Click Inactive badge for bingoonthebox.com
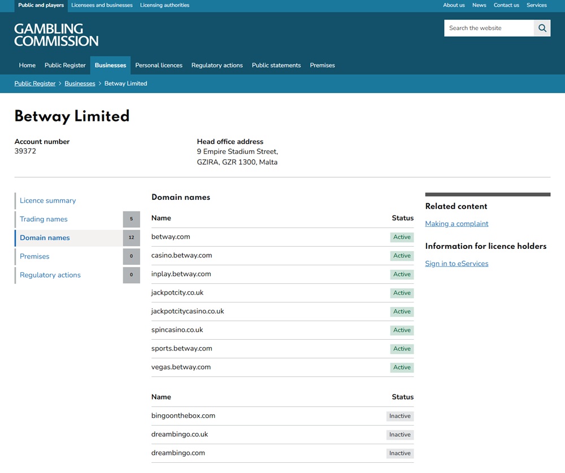The height and width of the screenshot is (473, 565). (400, 416)
